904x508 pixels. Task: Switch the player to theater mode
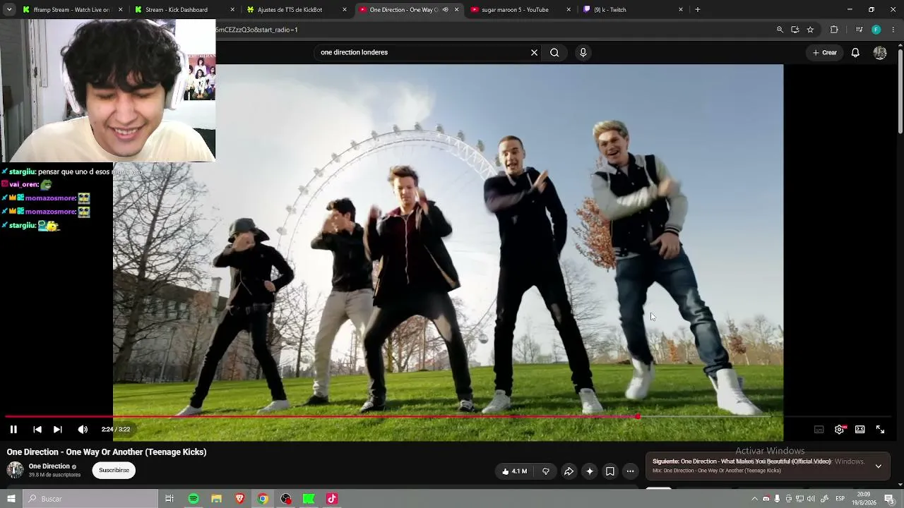click(x=860, y=429)
